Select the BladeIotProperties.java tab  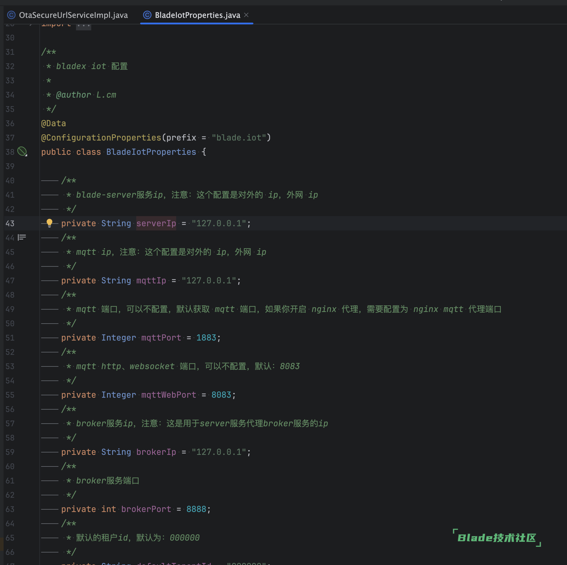[197, 15]
